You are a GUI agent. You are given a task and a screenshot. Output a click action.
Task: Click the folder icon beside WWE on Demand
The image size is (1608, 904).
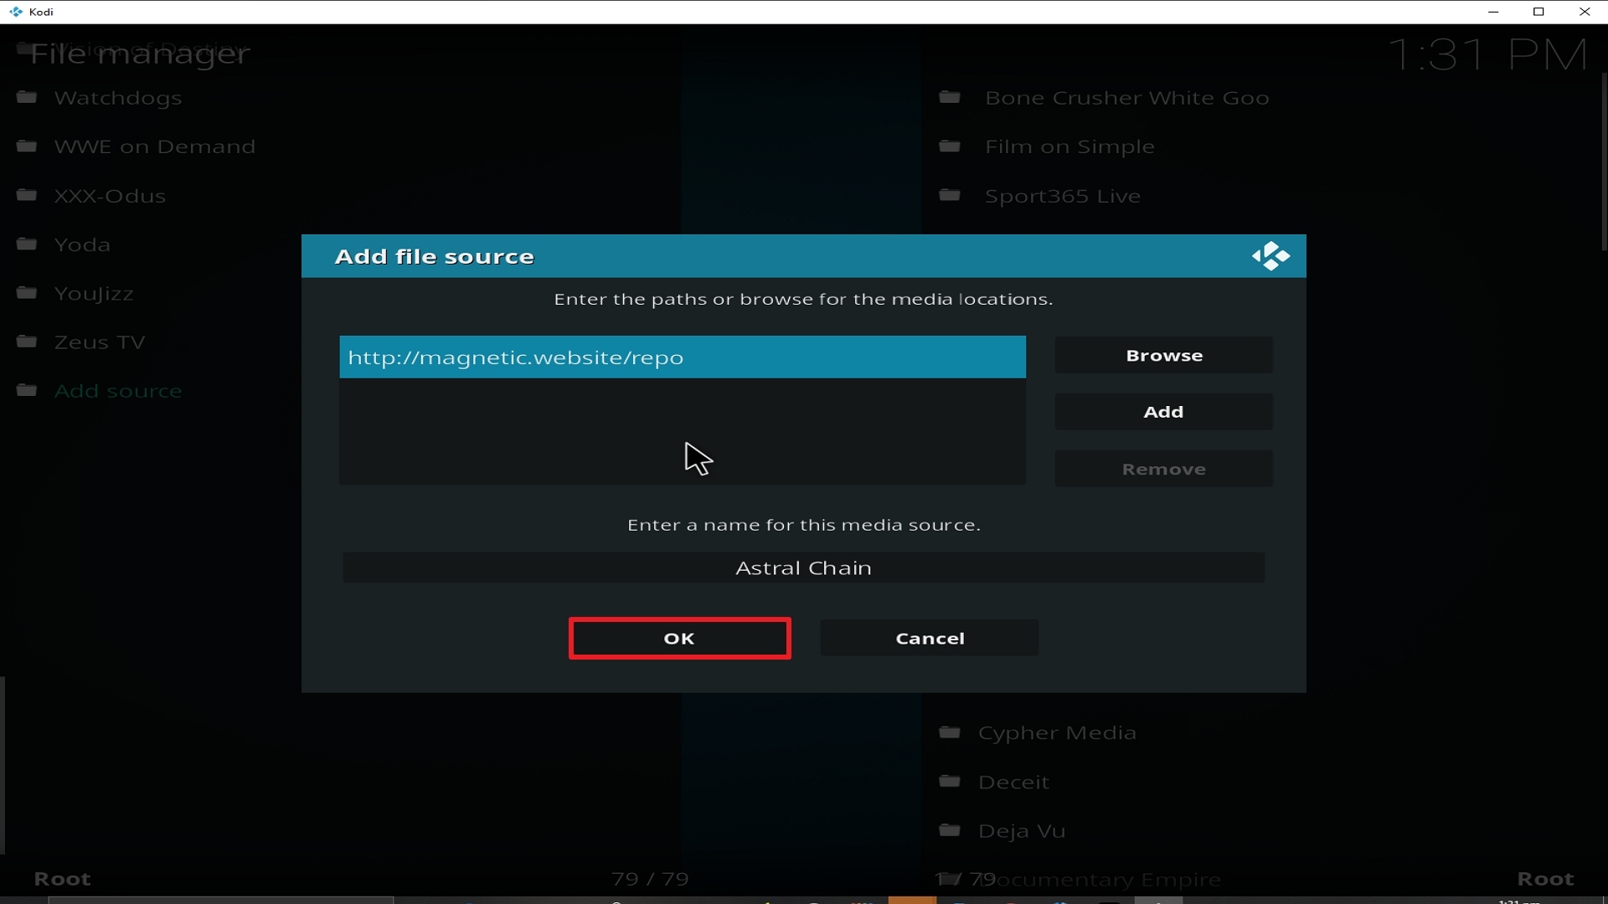27,146
